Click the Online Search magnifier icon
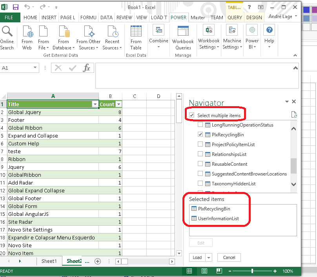The image size is (317, 277). click(x=7, y=31)
